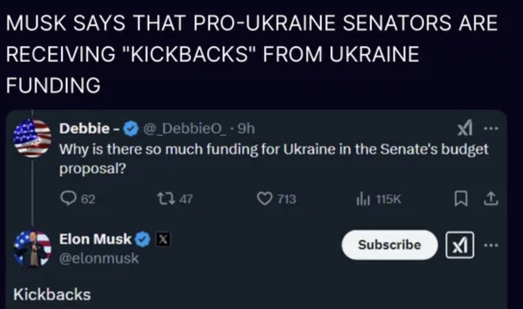Screen dimensions: 523x309
Task: Click the Kickbacks reply text
Action: [52, 294]
